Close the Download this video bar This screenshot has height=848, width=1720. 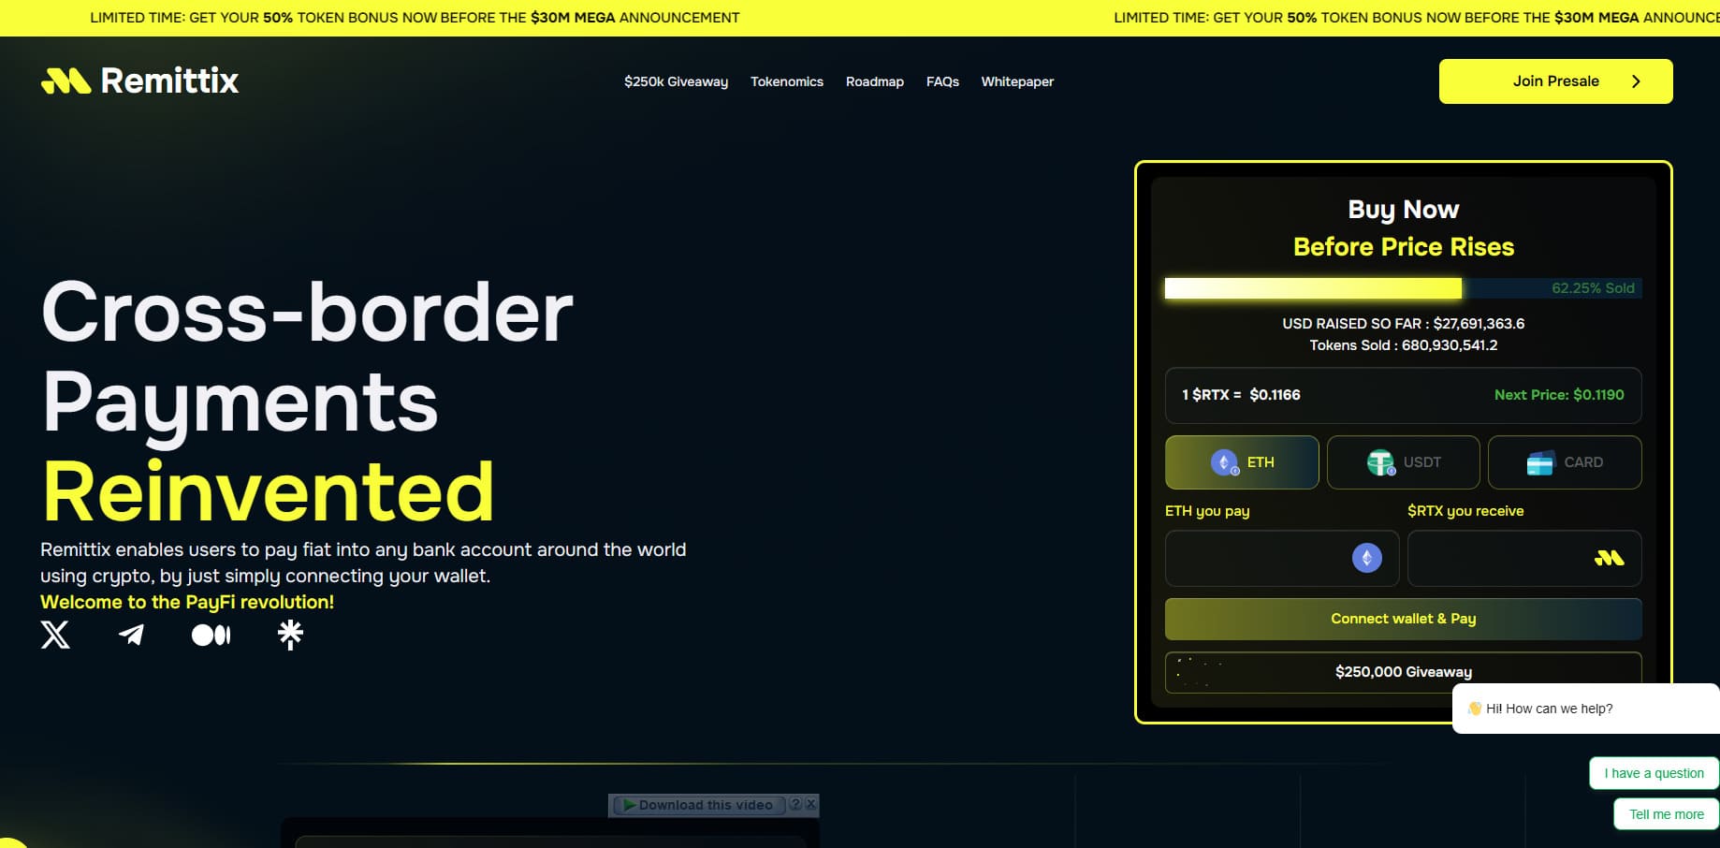tap(811, 804)
